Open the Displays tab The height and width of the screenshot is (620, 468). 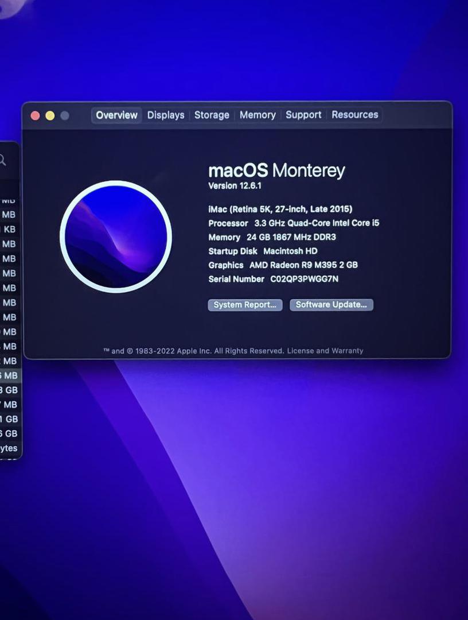coord(166,115)
